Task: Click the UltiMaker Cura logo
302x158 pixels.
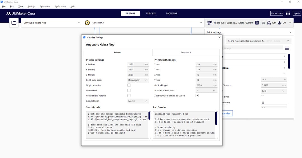Action: (x=21, y=13)
